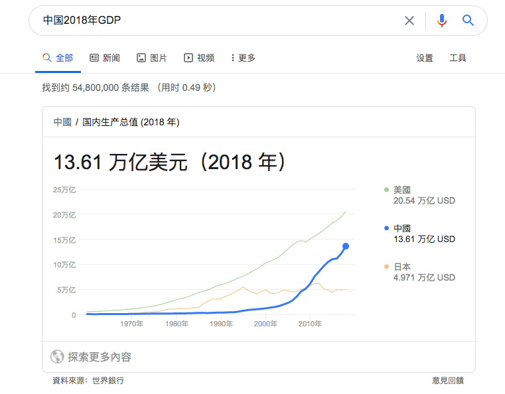This screenshot has height=394, width=505.
Task: Click 意見回饋 feedback link
Action: [x=448, y=380]
